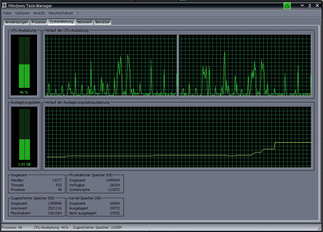Open the Herunterfahren menu

click(61, 13)
